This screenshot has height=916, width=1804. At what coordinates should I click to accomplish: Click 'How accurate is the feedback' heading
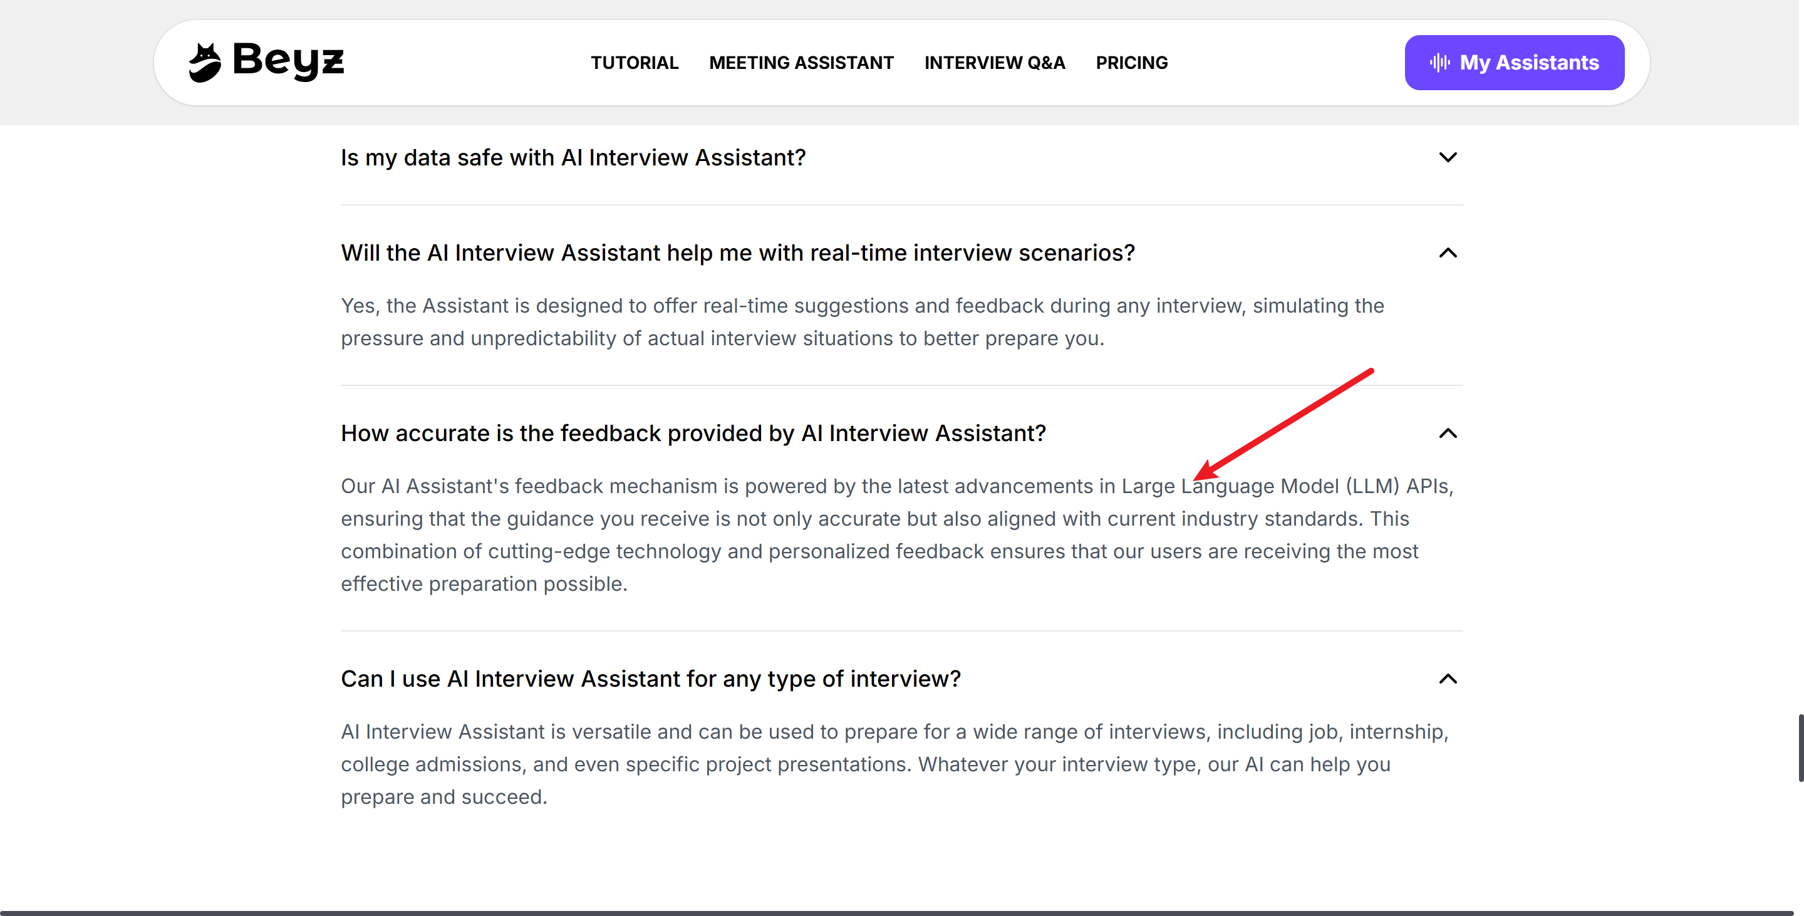[x=693, y=434]
